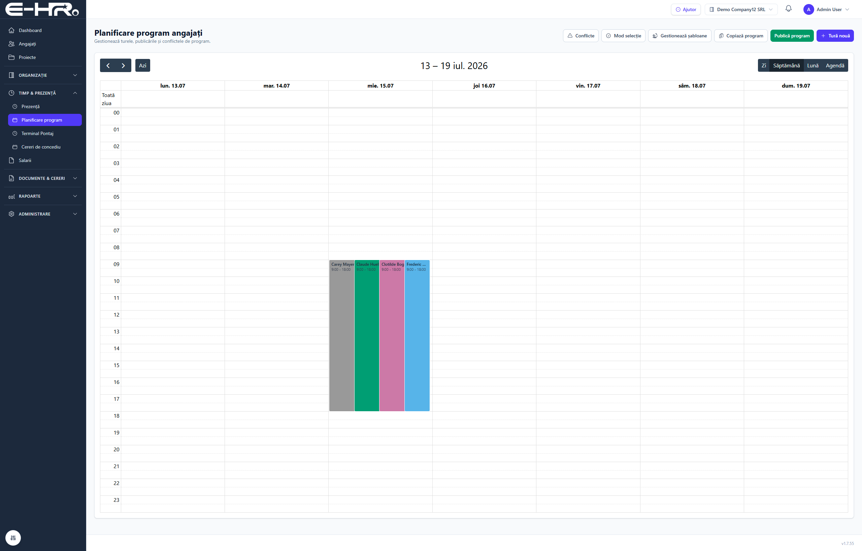862x551 pixels.
Task: Select the Agendă view tab
Action: [x=835, y=66]
